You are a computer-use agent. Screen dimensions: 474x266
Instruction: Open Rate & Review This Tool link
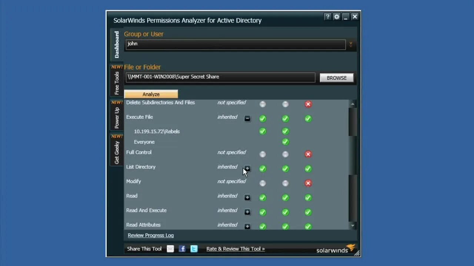coord(236,249)
